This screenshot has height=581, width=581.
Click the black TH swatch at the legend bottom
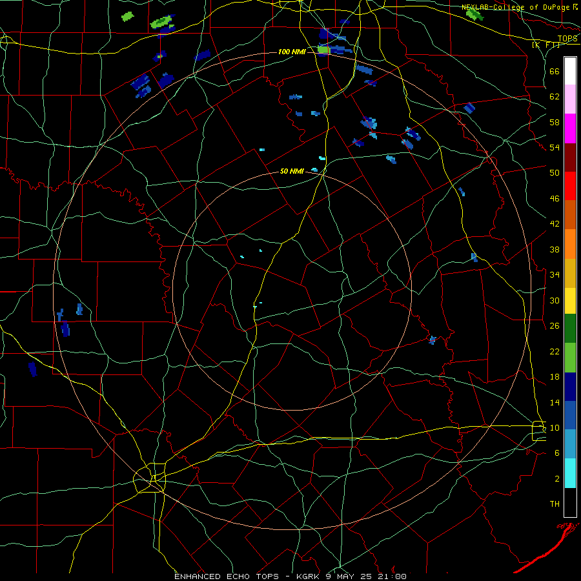click(570, 502)
